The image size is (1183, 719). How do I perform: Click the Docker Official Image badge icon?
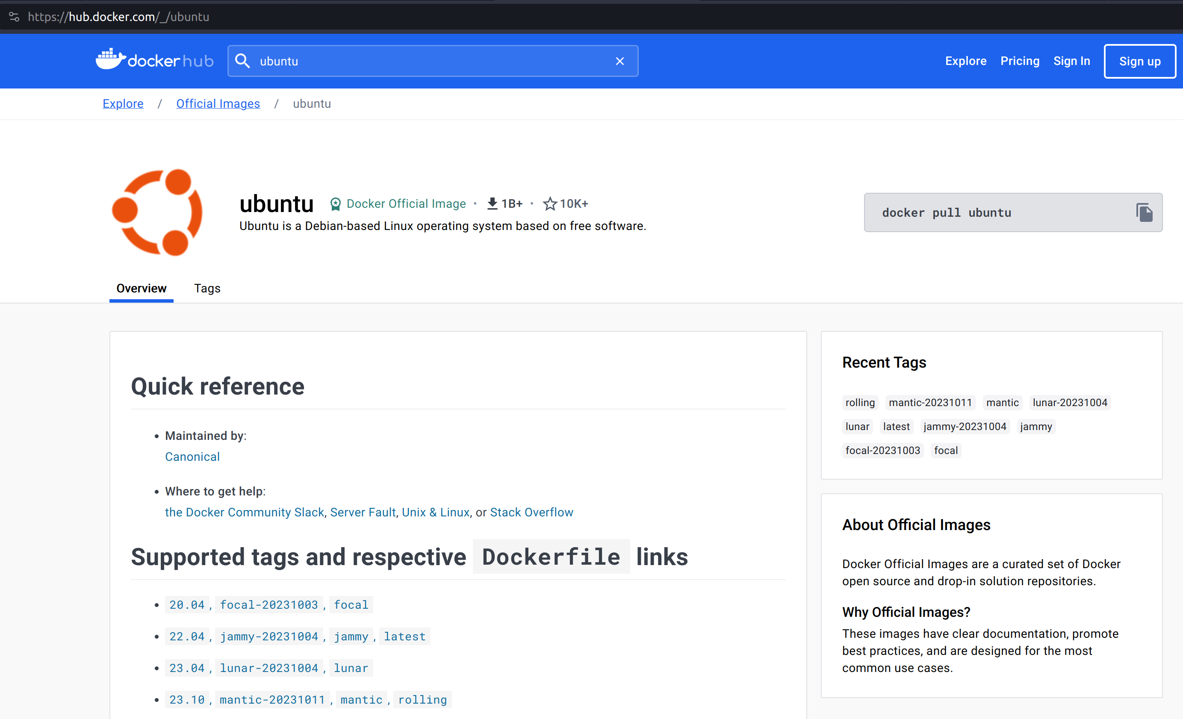click(x=336, y=204)
